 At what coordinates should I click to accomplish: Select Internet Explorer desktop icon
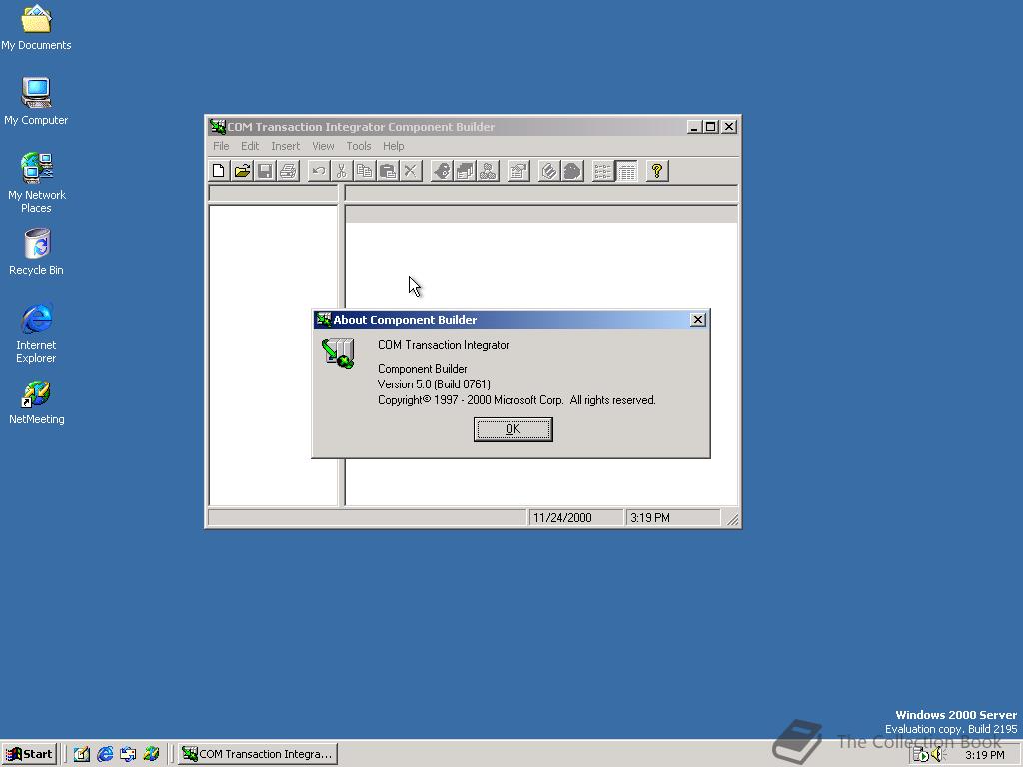tap(36, 333)
